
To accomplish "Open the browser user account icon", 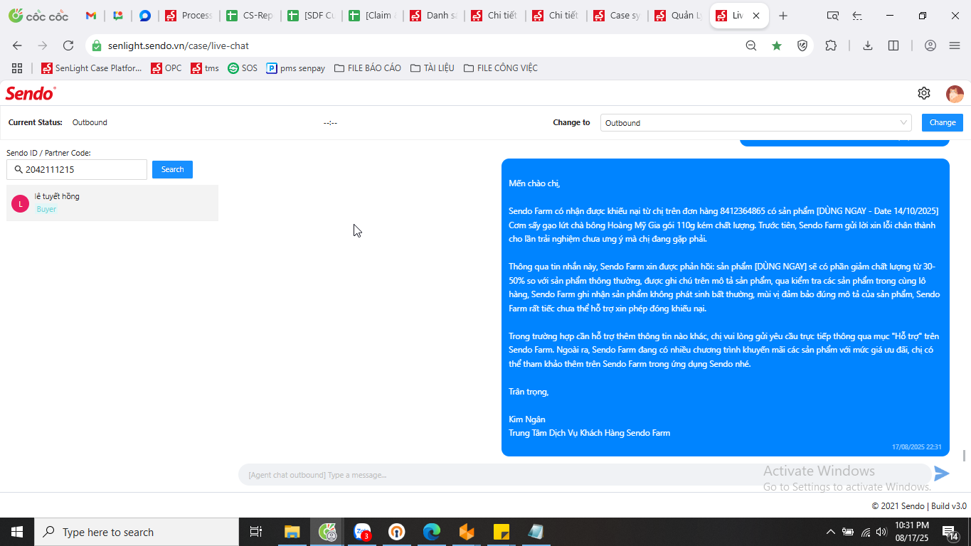I will [x=930, y=45].
